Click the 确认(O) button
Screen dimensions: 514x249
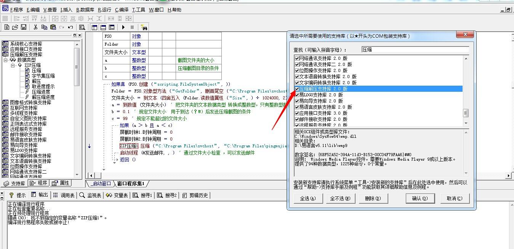(x=420, y=198)
